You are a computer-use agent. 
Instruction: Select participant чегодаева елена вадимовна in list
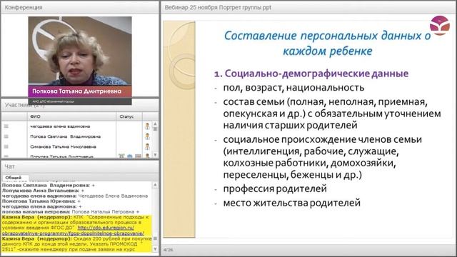[60, 126]
